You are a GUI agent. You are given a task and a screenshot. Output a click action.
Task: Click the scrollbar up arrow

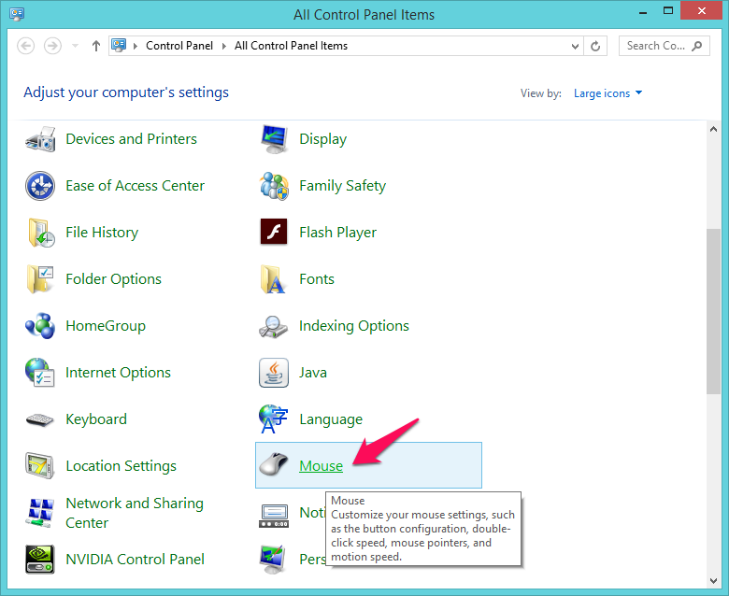[x=713, y=129]
